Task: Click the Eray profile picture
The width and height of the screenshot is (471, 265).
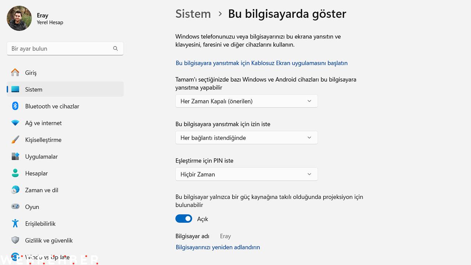Action: pyautogui.click(x=19, y=18)
